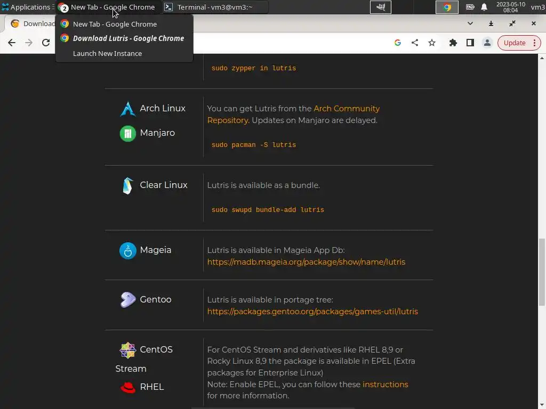This screenshot has height=409, width=546.
Task: Open the madb.mageia.org Lutris package link
Action: coord(306,262)
